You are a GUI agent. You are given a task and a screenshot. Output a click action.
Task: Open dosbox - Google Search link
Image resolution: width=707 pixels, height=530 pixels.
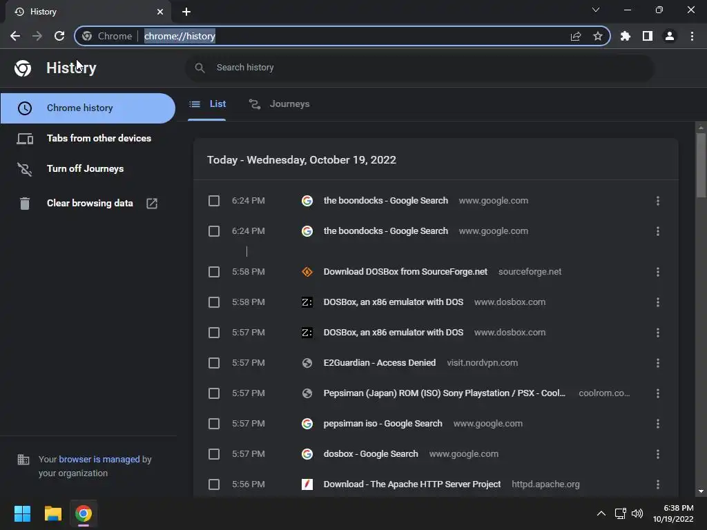coord(371,454)
